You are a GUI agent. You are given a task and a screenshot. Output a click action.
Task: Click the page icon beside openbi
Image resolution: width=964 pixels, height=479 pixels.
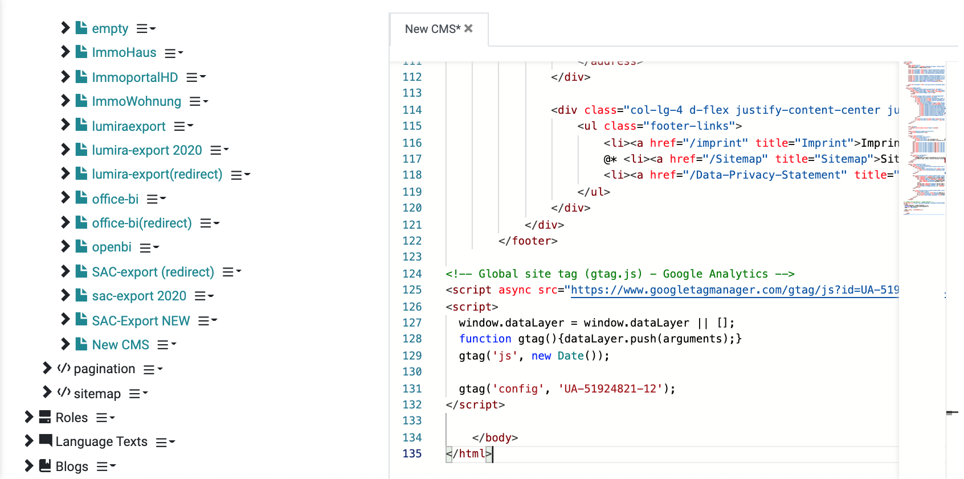click(81, 246)
